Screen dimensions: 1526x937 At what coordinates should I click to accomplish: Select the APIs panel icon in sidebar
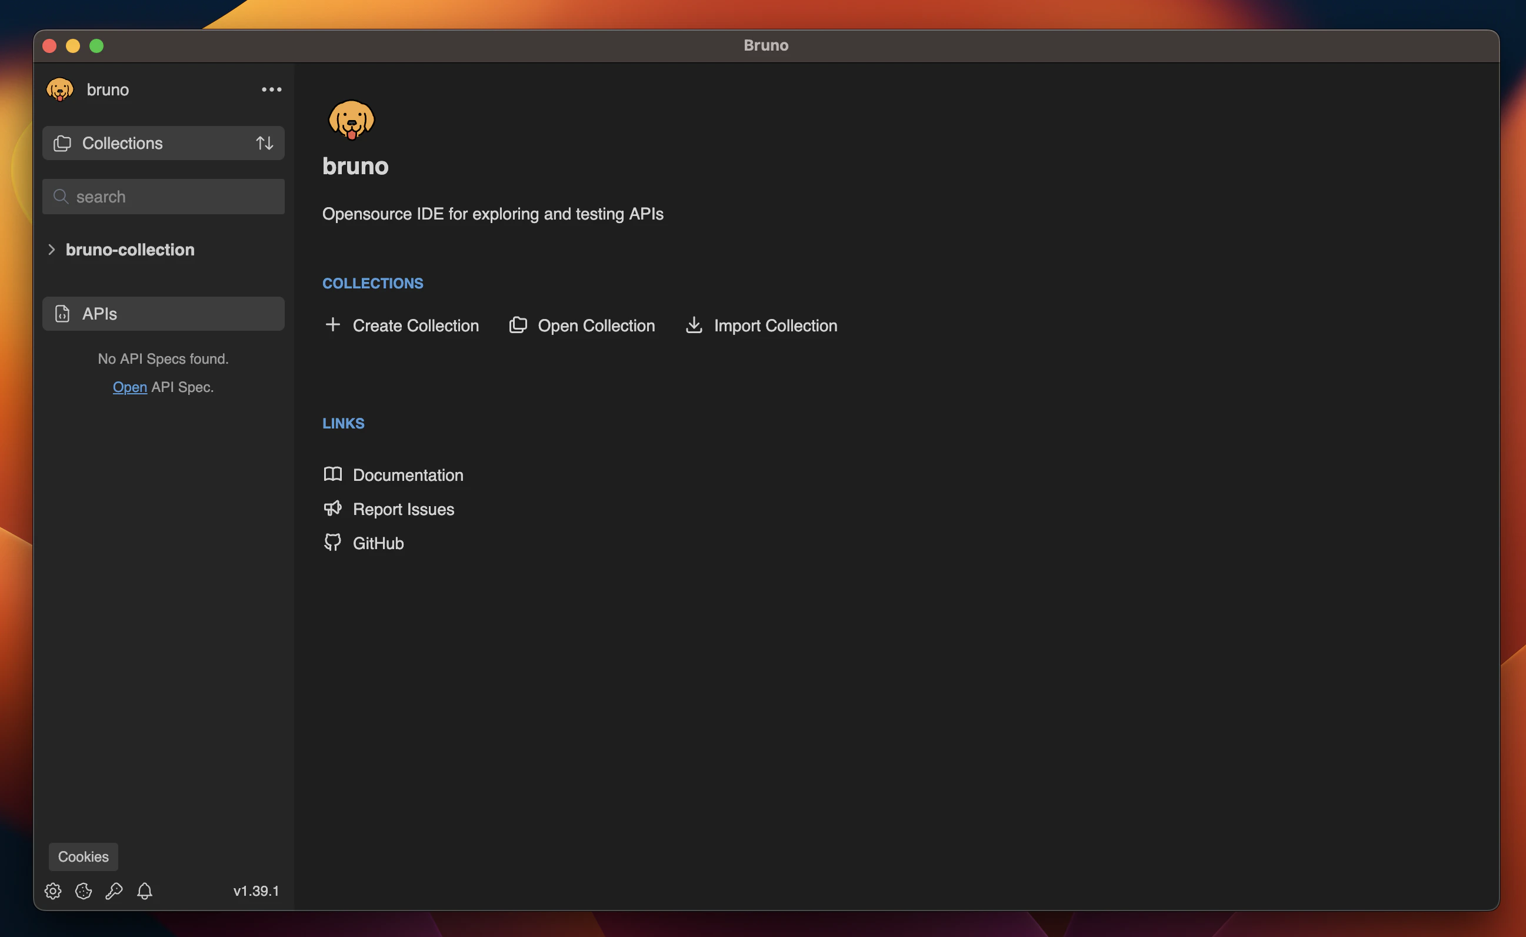tap(62, 314)
